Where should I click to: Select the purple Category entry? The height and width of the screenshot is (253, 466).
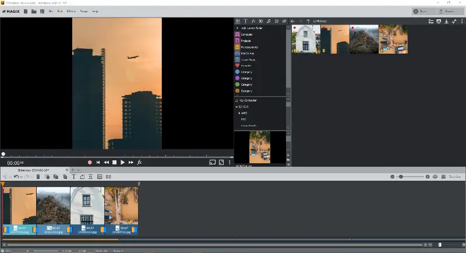point(246,78)
